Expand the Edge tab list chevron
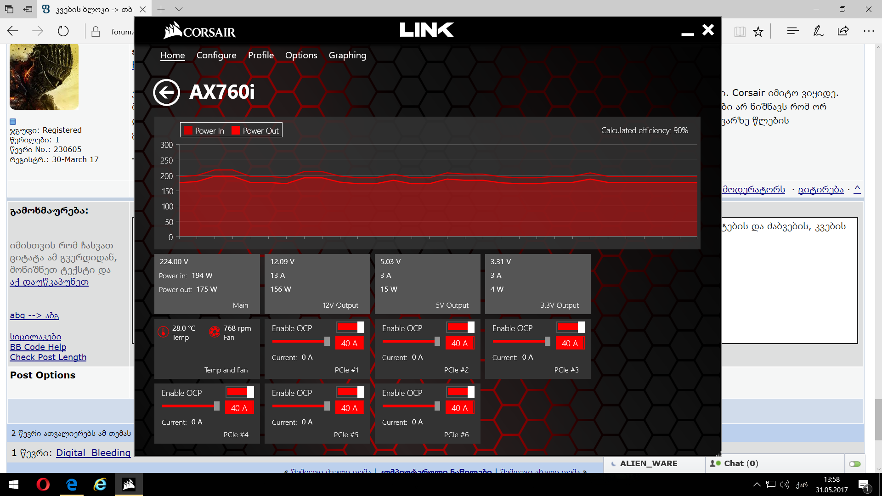This screenshot has height=496, width=882. point(179,9)
